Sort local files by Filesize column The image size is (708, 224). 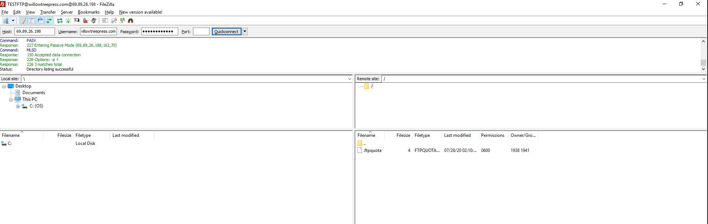click(58, 135)
